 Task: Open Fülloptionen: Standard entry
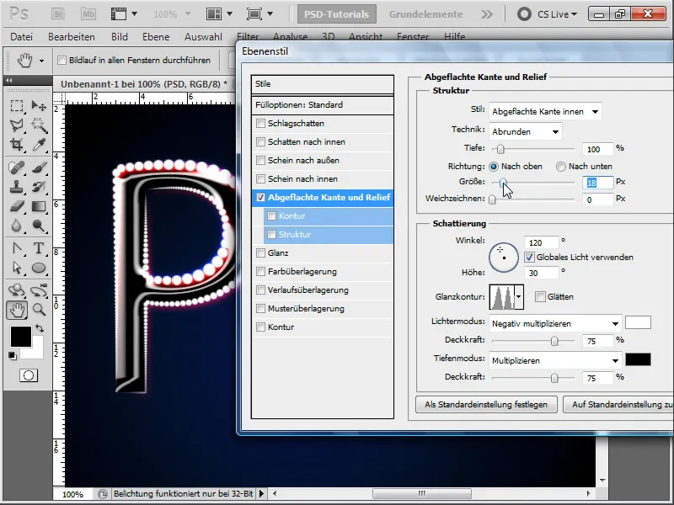click(x=323, y=105)
